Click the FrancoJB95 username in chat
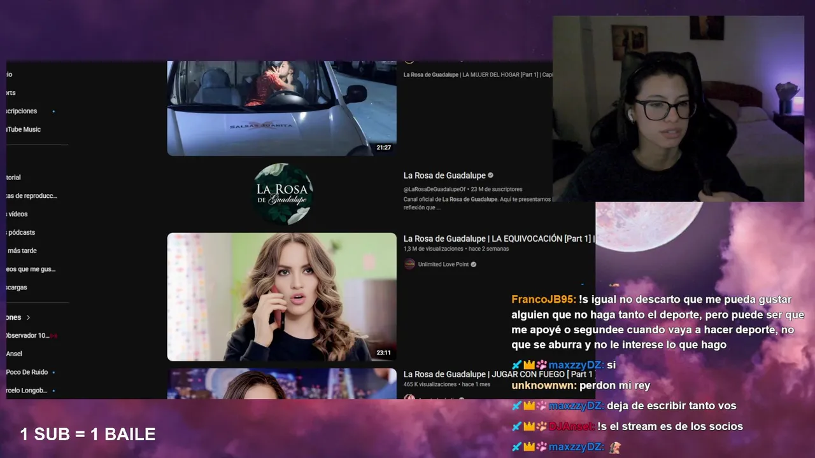Screen dimensions: 815x458 click(x=544, y=300)
